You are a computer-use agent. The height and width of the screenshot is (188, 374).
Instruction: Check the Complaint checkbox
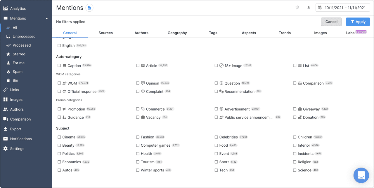pos(138,91)
